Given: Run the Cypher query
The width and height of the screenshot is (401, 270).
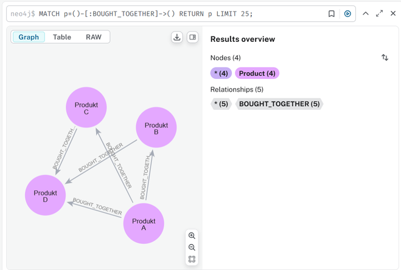Looking at the screenshot, I should pyautogui.click(x=347, y=14).
